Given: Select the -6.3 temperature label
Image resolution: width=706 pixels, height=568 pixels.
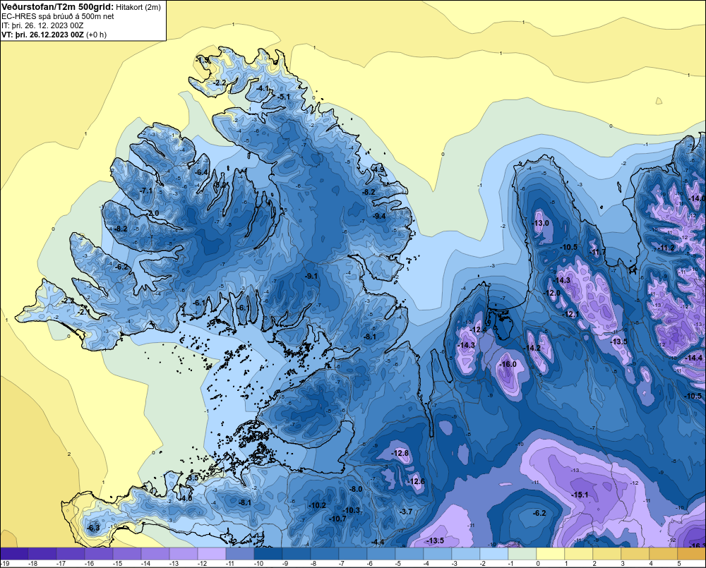Looking at the screenshot, I should [93, 528].
